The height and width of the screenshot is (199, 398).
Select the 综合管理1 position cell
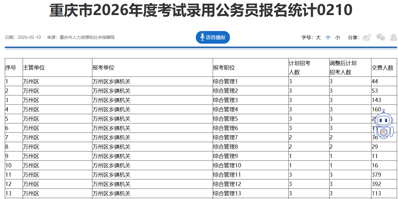point(225,82)
